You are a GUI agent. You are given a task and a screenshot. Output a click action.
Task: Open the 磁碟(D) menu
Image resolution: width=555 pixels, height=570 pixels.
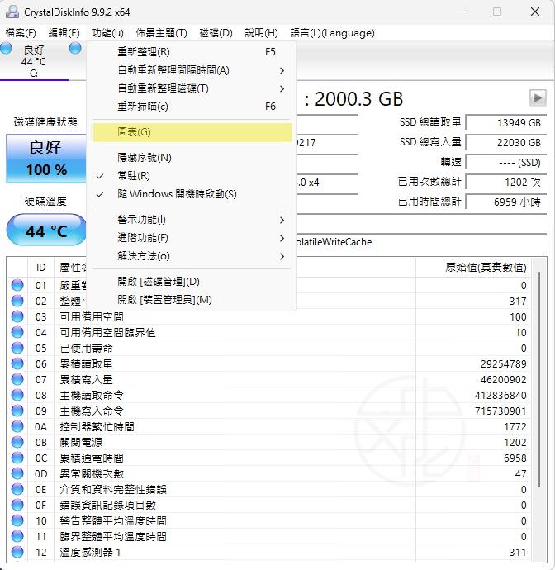tap(216, 33)
